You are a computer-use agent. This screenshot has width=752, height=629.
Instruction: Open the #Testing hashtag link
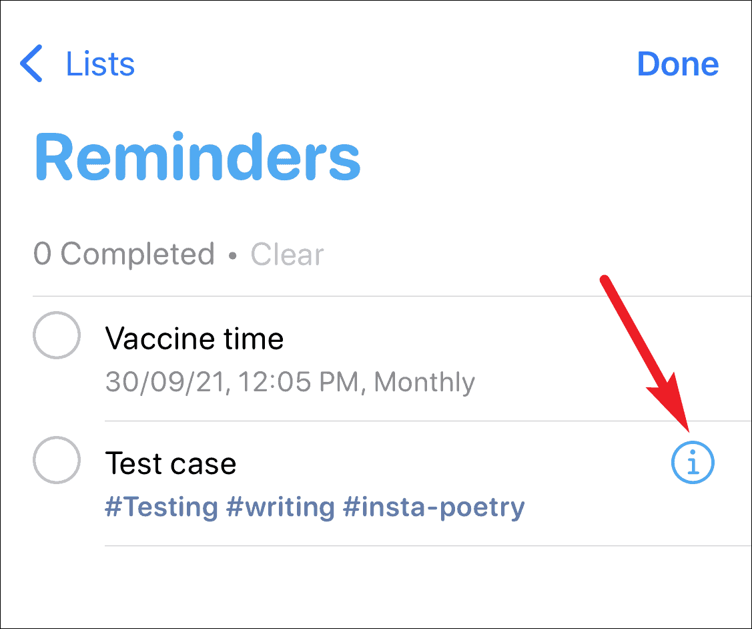[x=160, y=507]
